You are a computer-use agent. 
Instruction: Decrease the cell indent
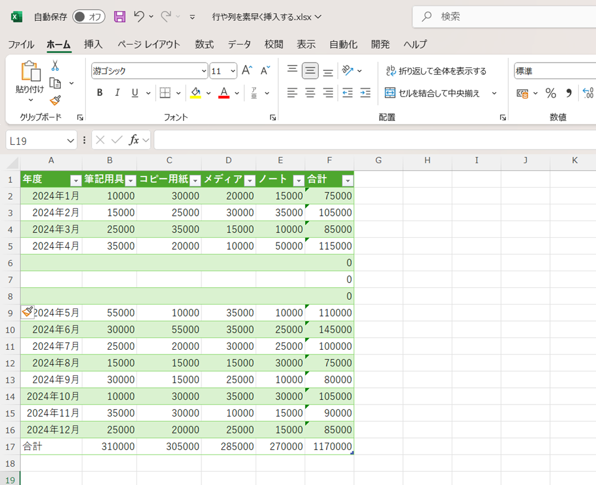point(347,93)
